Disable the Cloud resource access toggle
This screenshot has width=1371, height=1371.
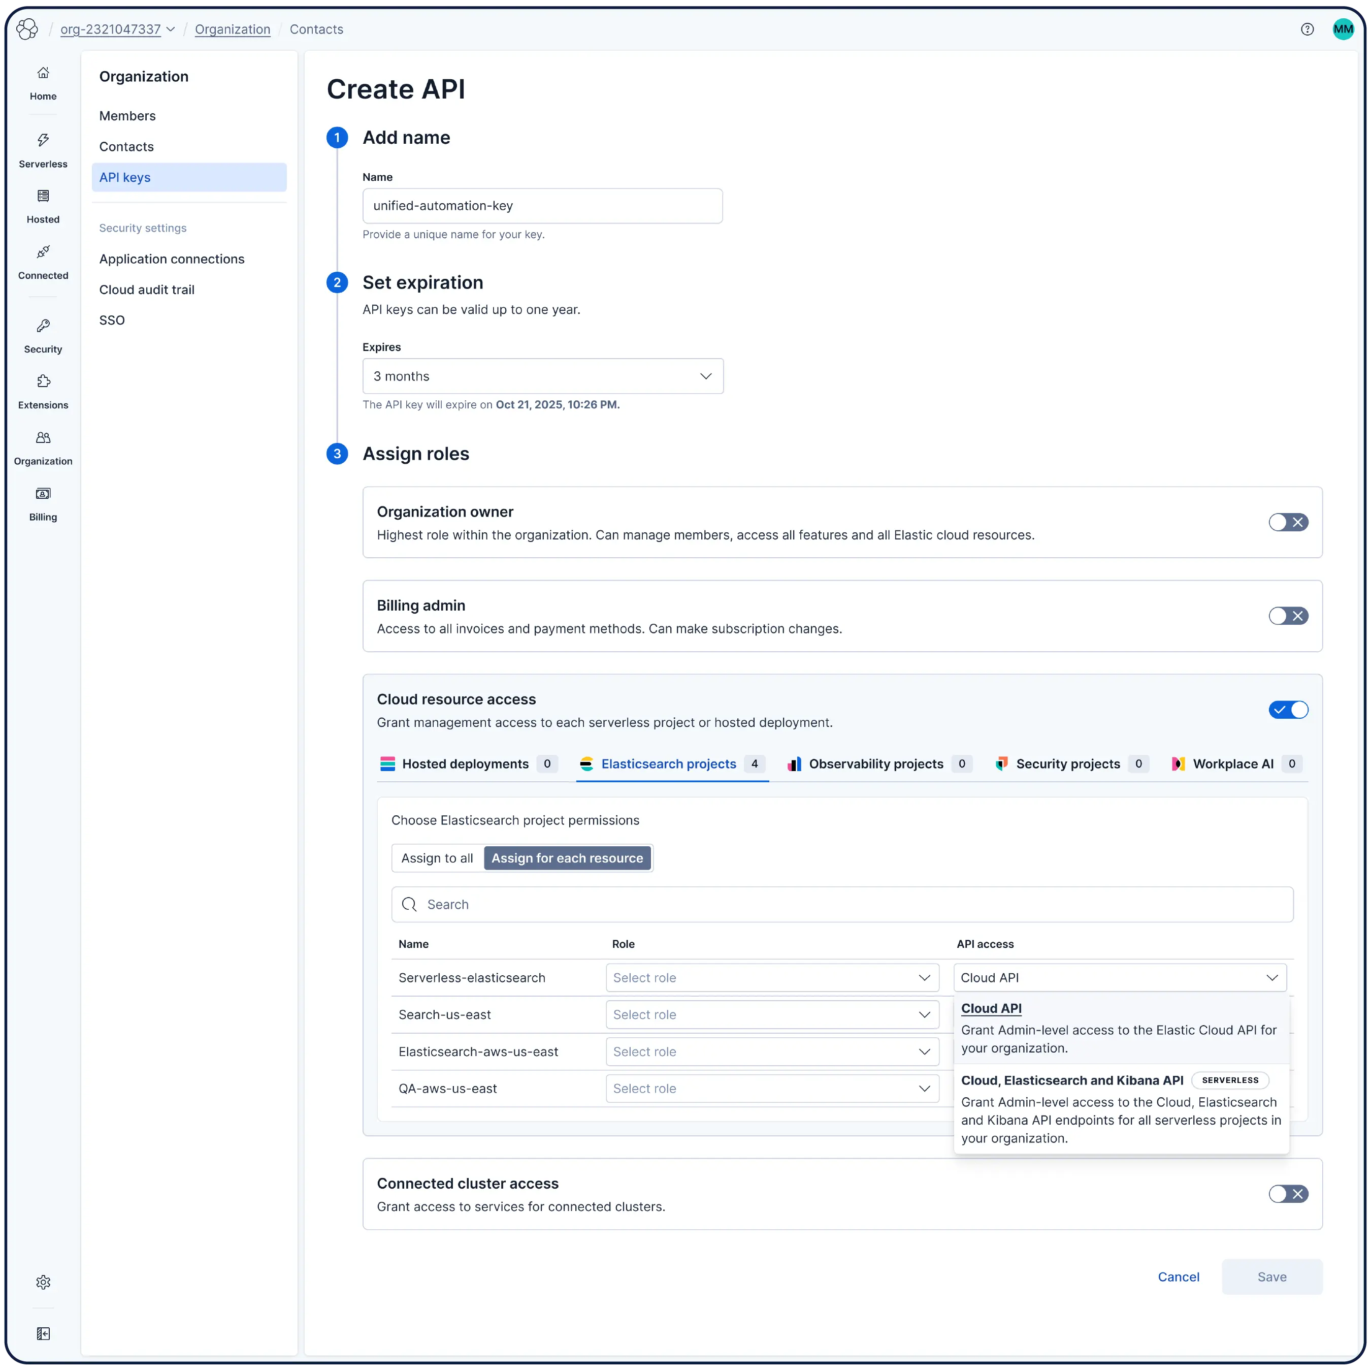(x=1288, y=710)
